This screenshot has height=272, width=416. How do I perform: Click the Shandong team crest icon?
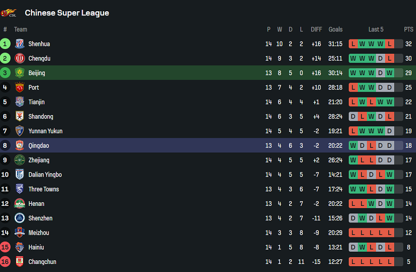20,116
